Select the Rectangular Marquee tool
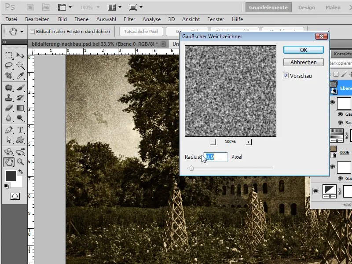The image size is (352, 264). pos(9,55)
